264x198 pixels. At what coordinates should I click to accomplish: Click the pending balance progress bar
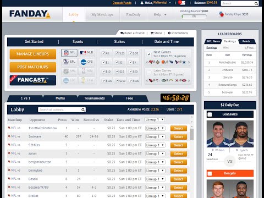tap(194, 16)
